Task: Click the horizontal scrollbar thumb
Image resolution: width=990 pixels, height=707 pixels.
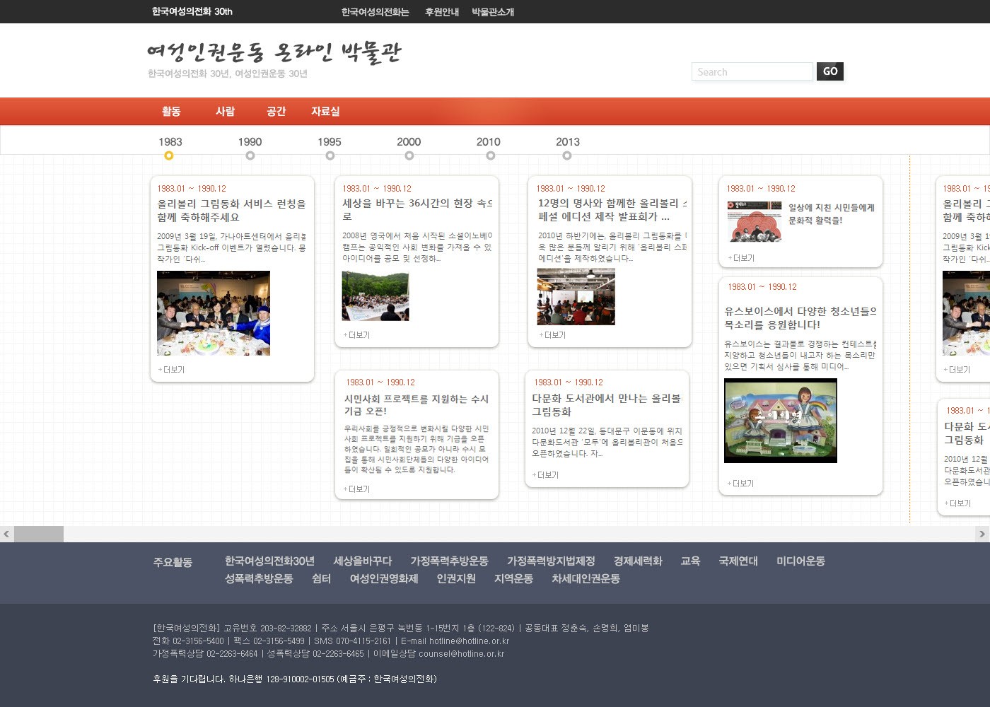Action: click(39, 534)
